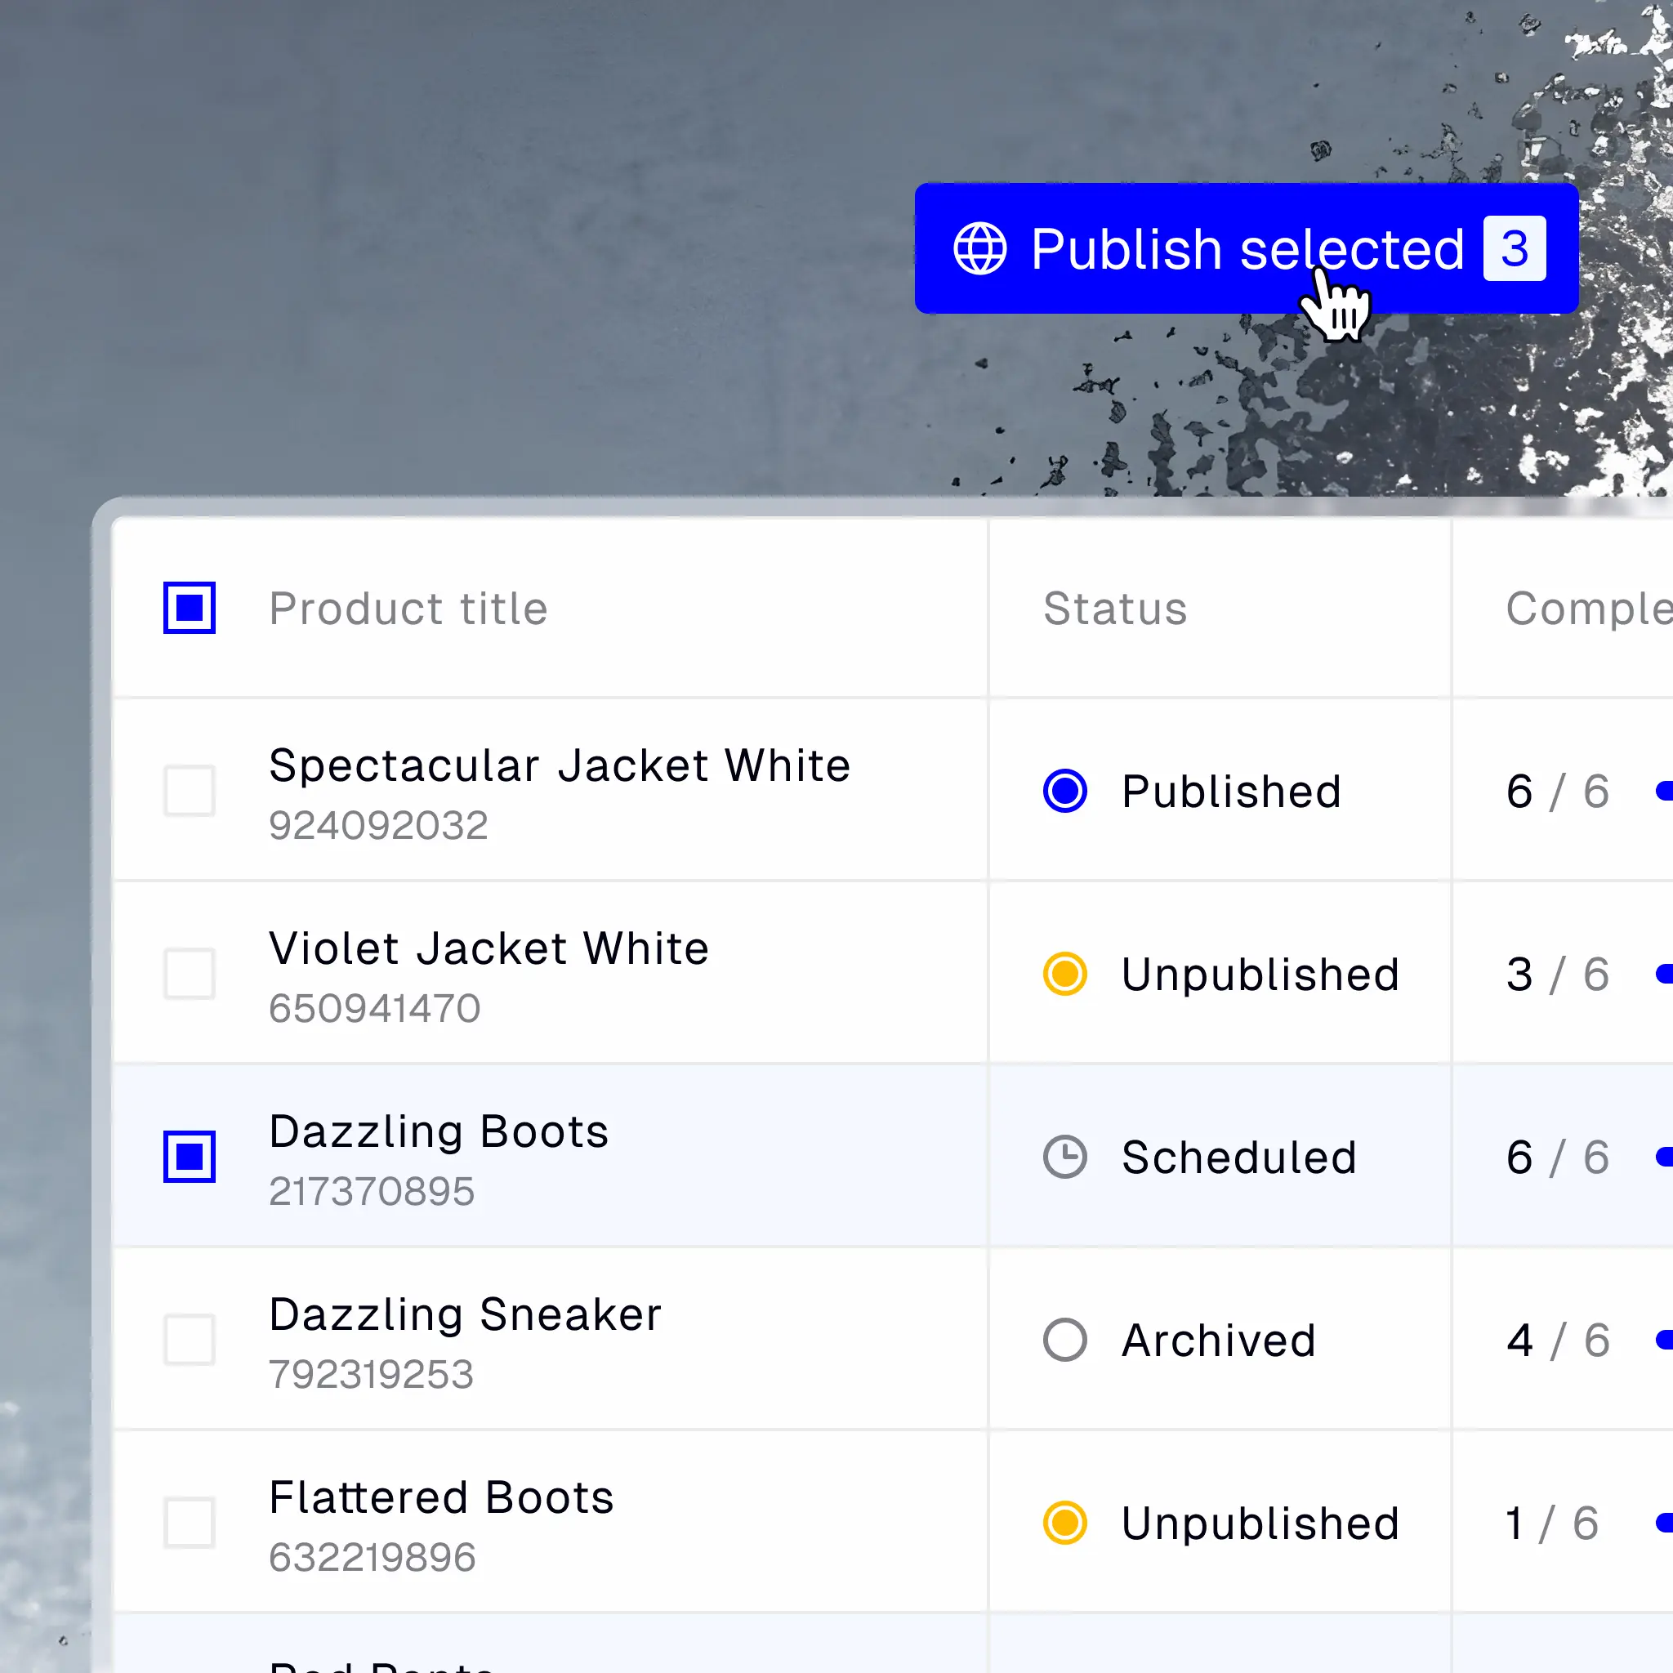Viewport: 1673px width, 1673px height.
Task: Click the Archived empty circle icon
Action: coord(1064,1340)
